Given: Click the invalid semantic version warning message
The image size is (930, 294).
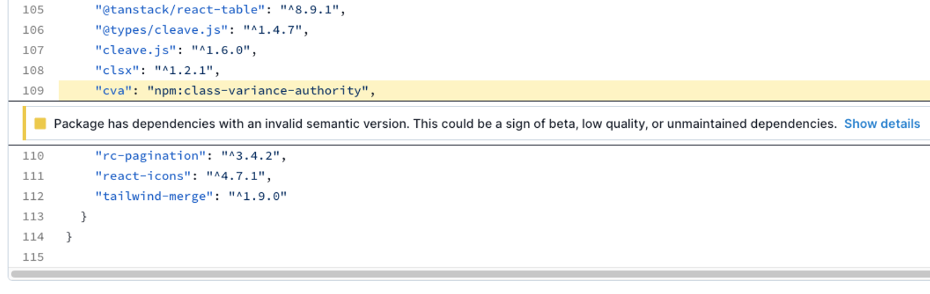Looking at the screenshot, I should [x=445, y=124].
